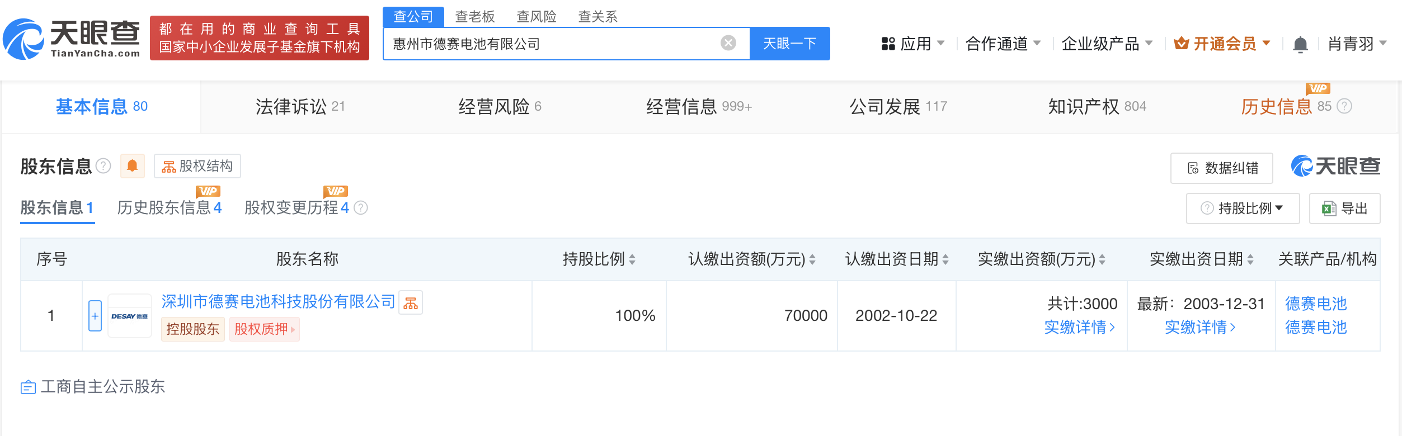
Task: Select the 查老板 search tab
Action: [x=475, y=17]
